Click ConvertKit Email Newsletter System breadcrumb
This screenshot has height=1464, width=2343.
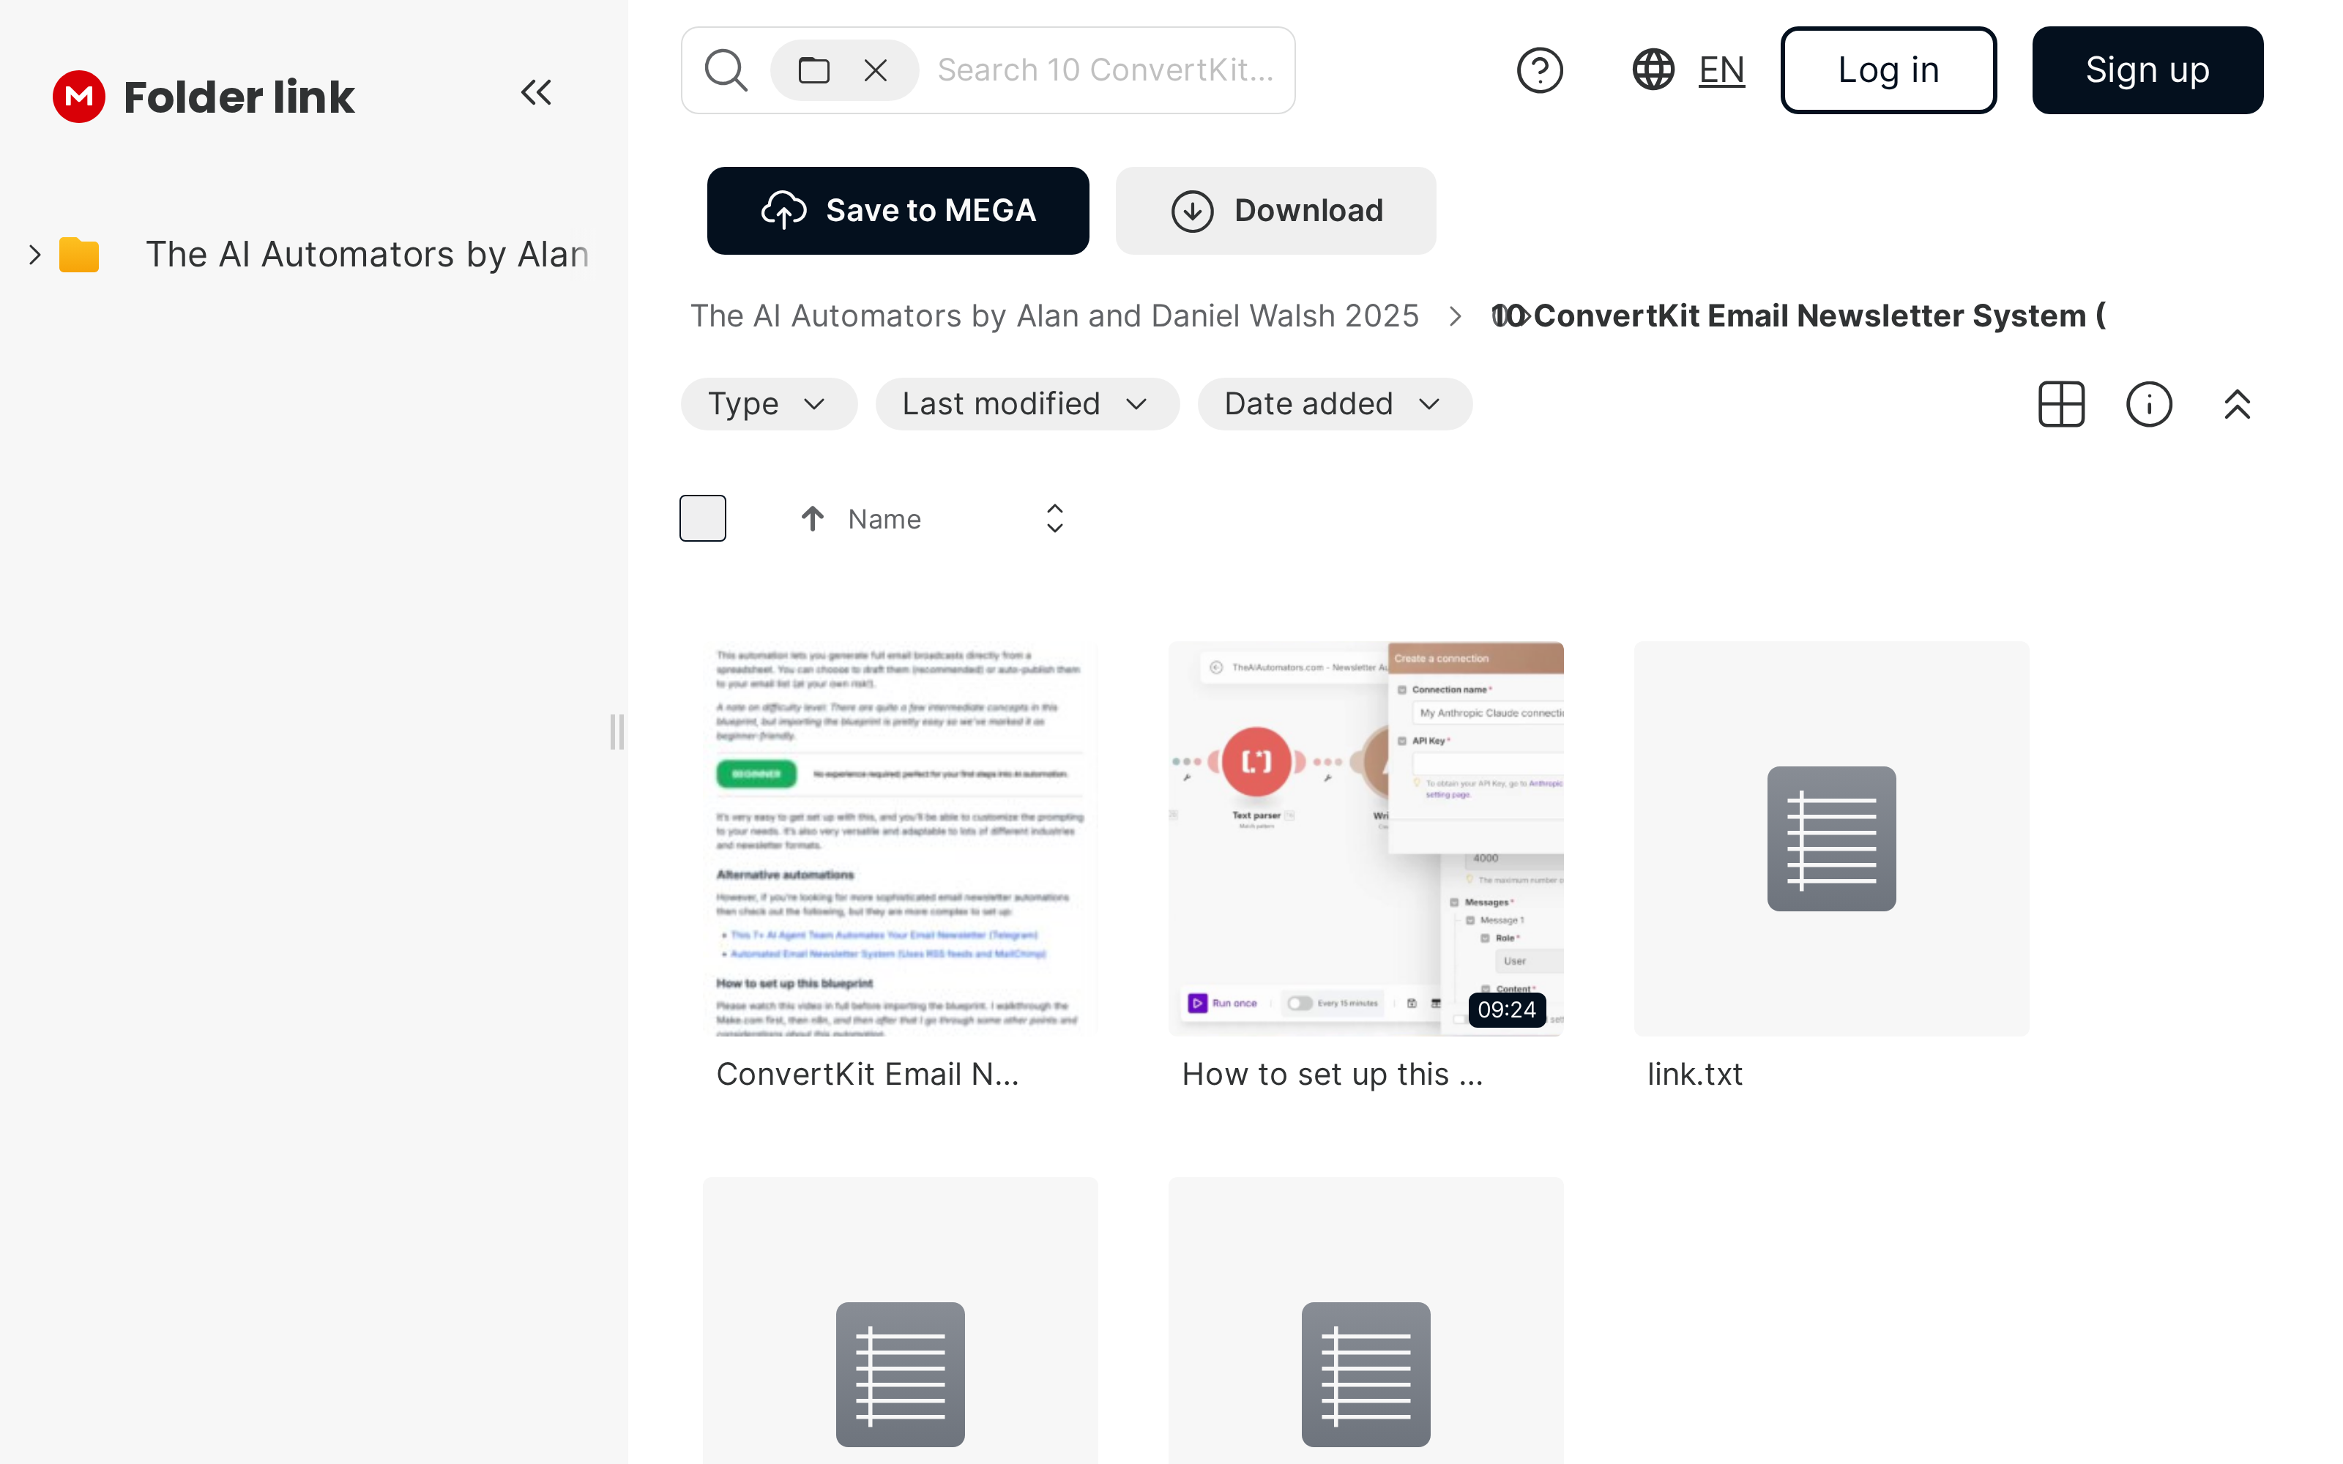[x=1798, y=315]
